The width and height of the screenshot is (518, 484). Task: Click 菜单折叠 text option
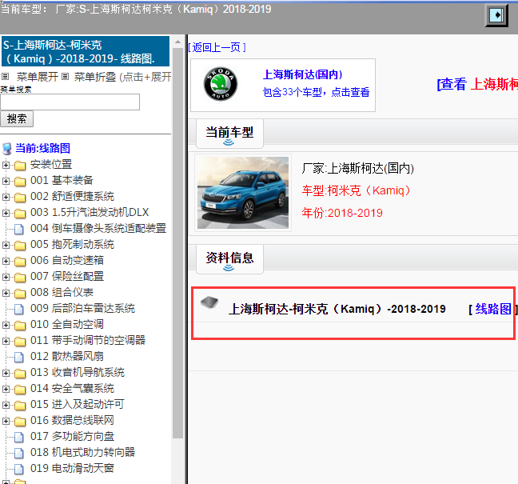point(95,77)
